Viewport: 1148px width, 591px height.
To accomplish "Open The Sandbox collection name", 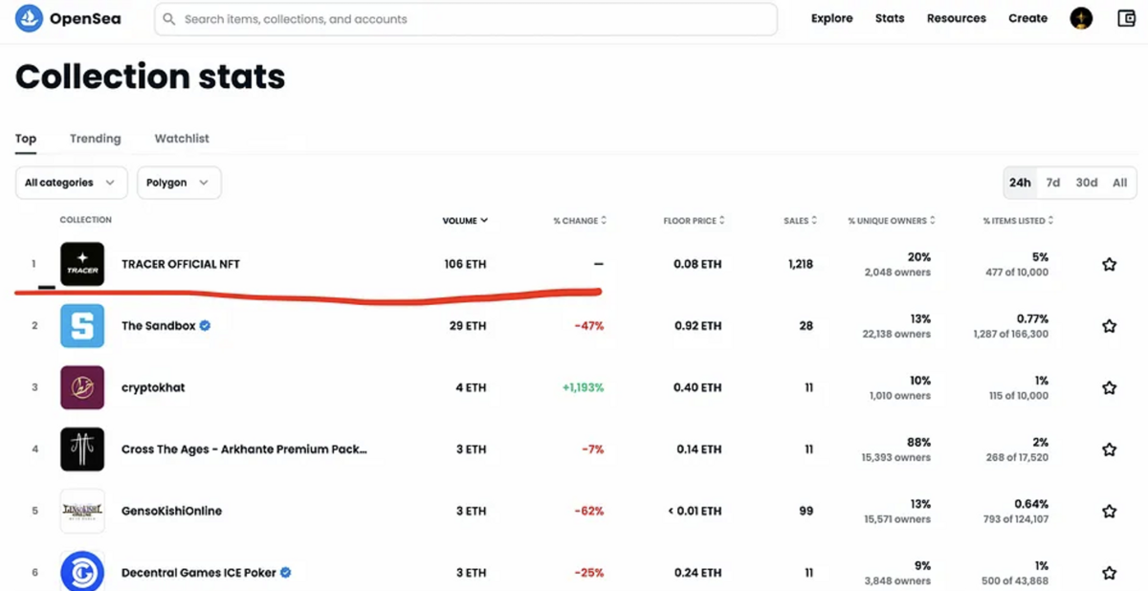I will point(159,326).
